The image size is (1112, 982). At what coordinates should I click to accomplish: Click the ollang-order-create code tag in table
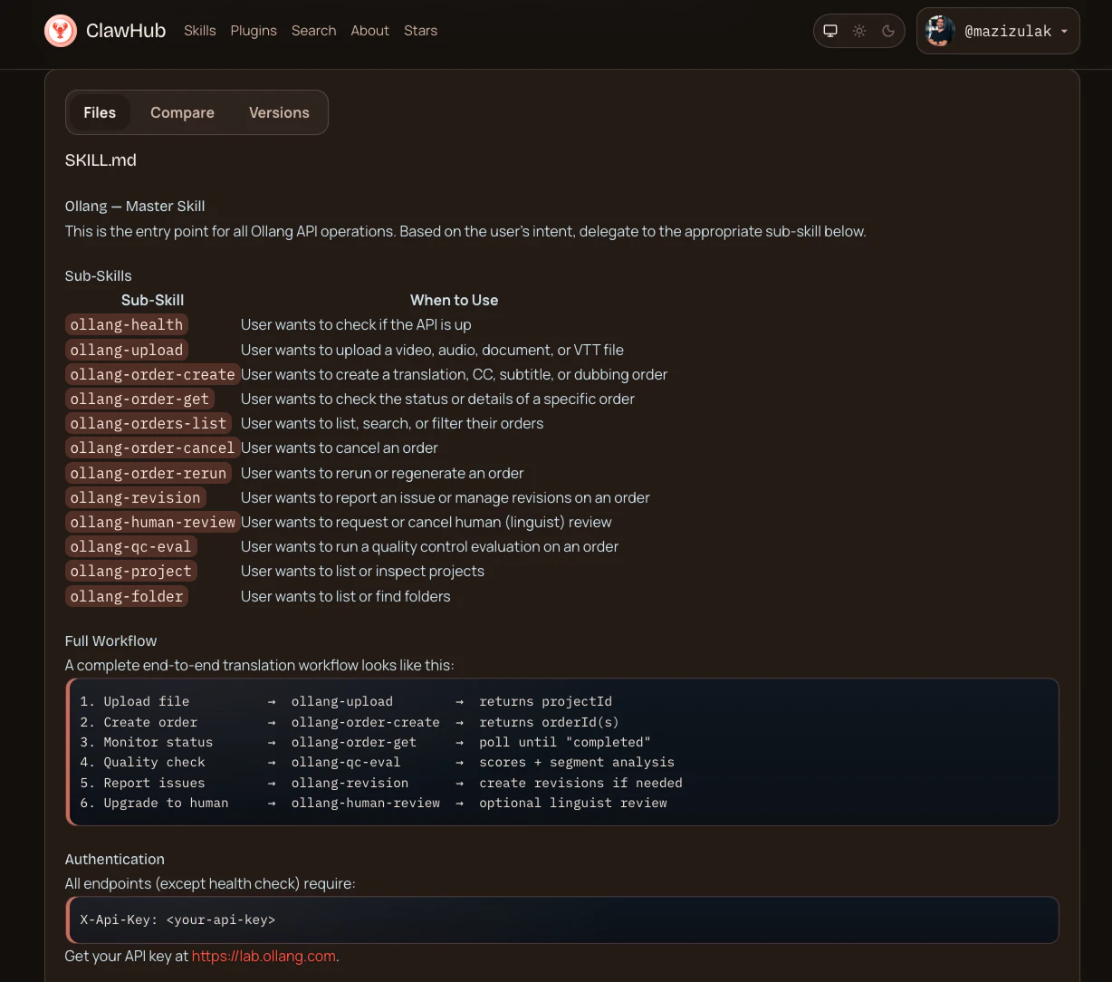pyautogui.click(x=152, y=374)
